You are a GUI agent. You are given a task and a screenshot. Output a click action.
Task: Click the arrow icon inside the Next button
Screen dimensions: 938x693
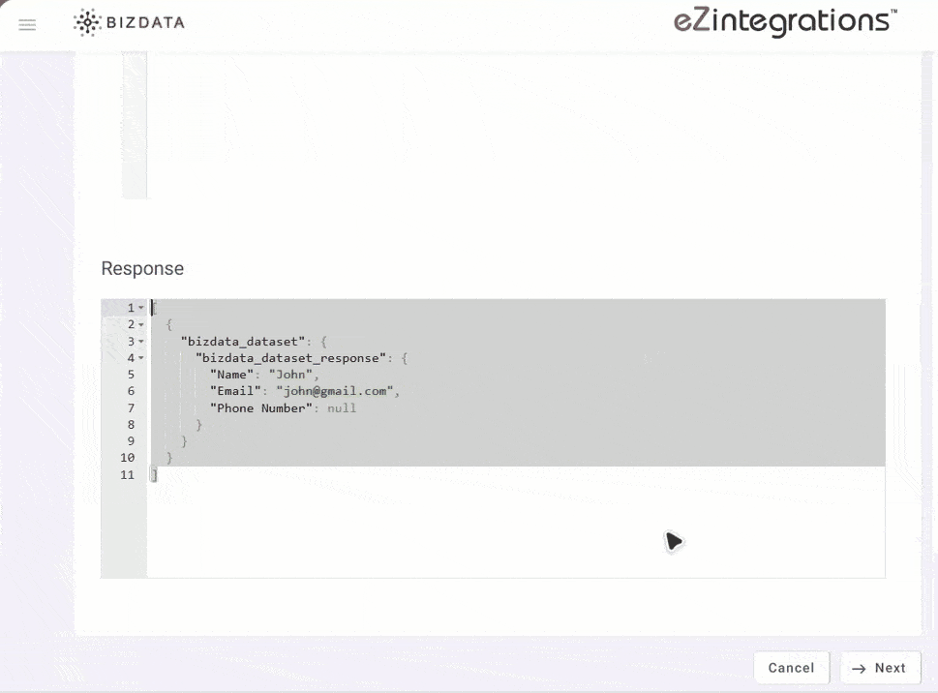pos(860,668)
